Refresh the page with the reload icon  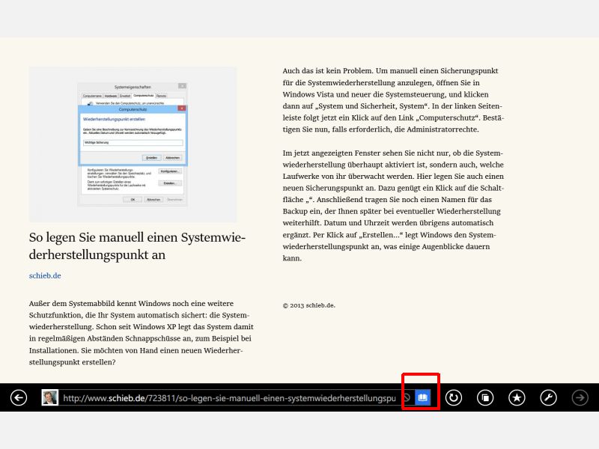tap(454, 398)
